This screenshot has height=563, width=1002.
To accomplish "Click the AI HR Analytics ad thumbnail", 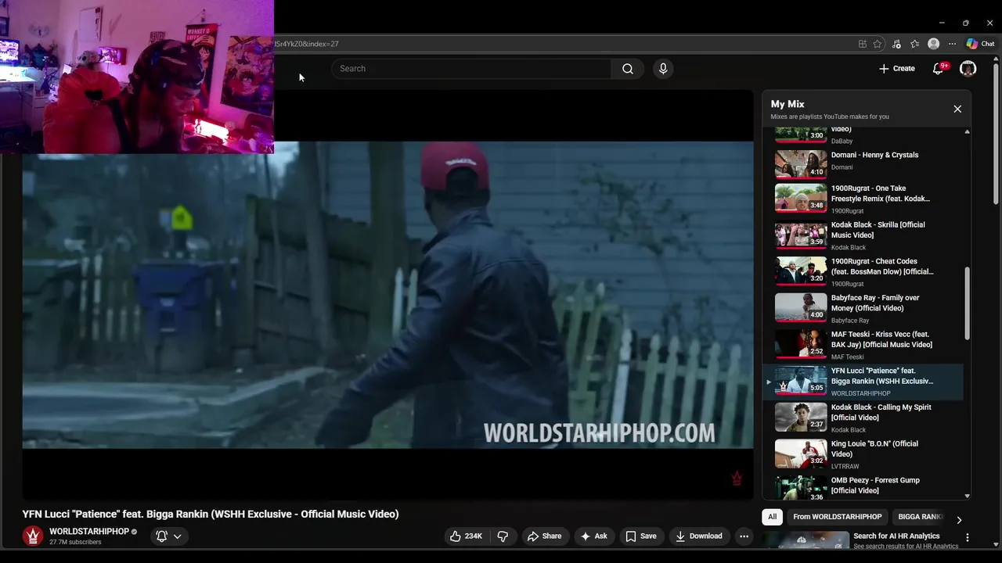I will pyautogui.click(x=805, y=540).
